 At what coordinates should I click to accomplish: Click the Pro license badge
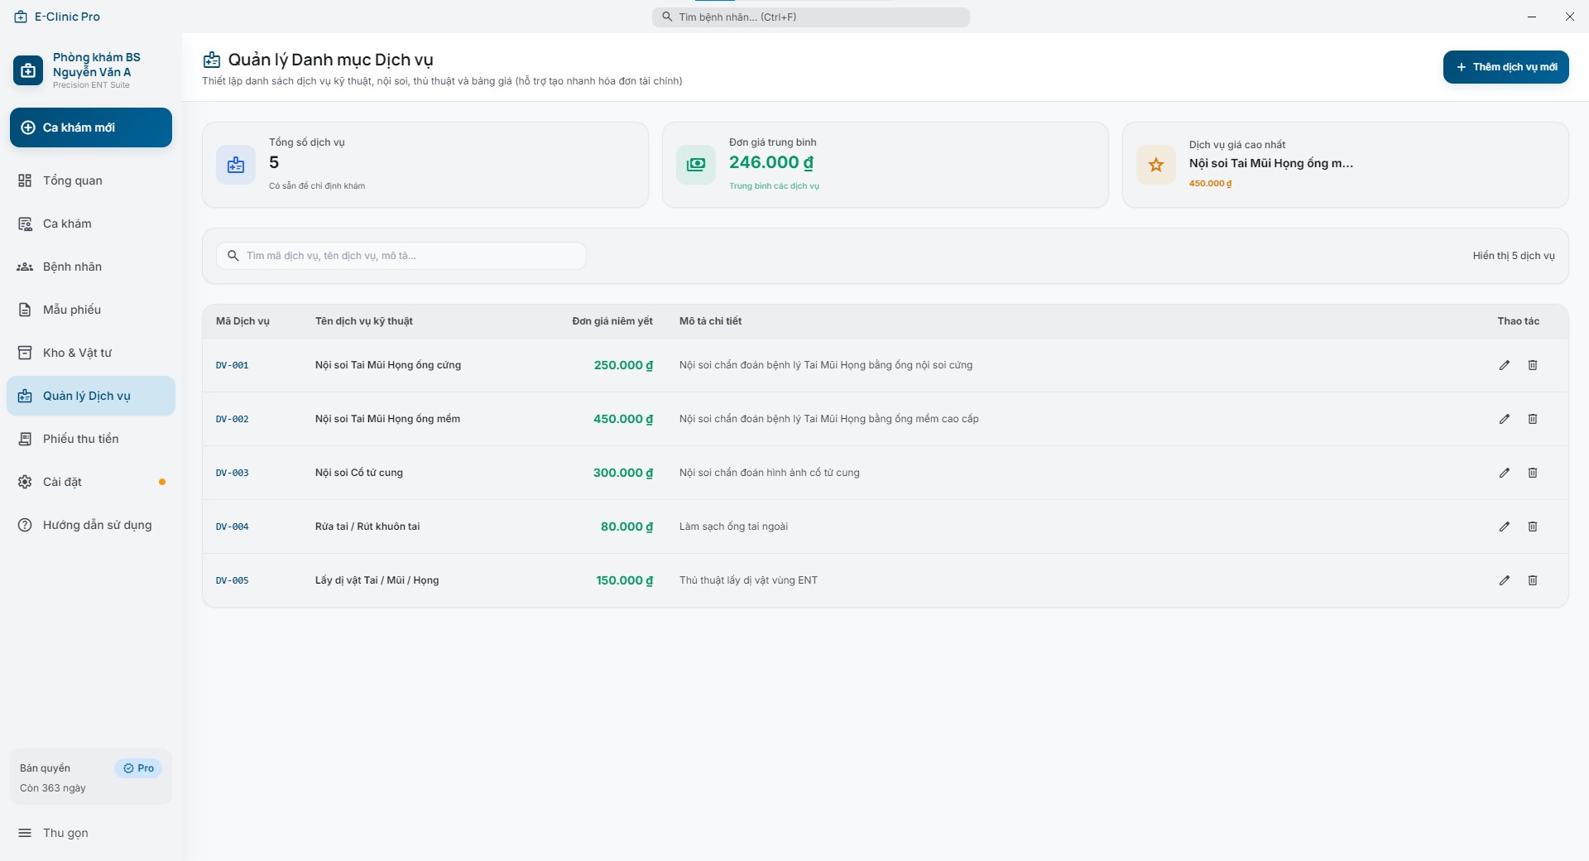click(138, 768)
